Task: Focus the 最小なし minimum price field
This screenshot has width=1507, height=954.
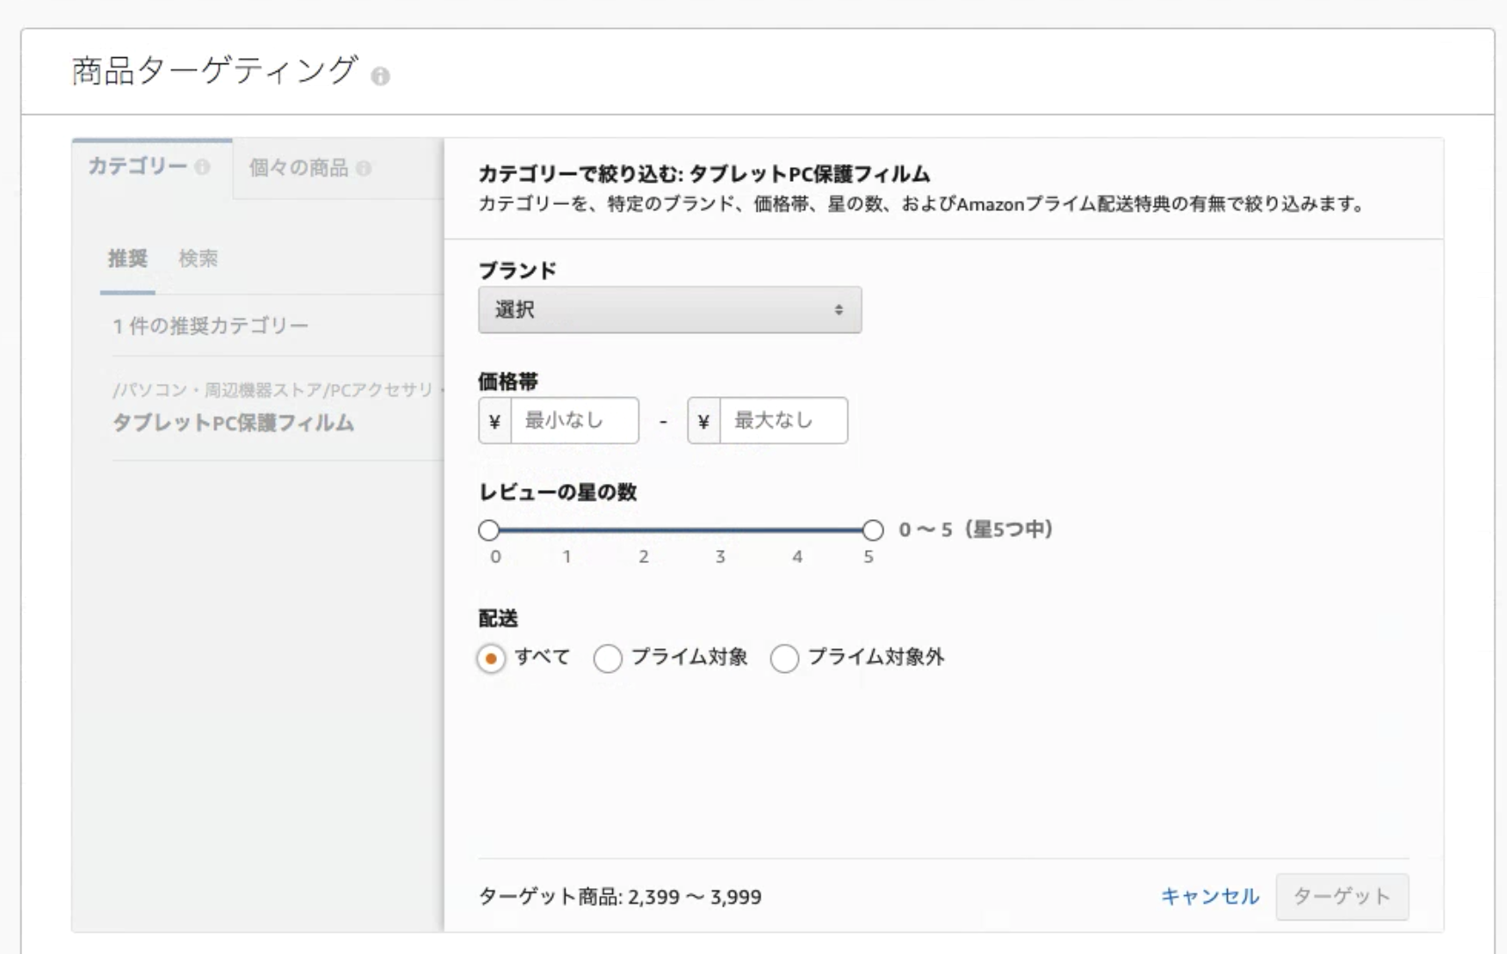Action: click(x=574, y=421)
